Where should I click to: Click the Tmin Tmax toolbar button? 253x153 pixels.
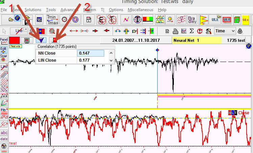click(52, 19)
